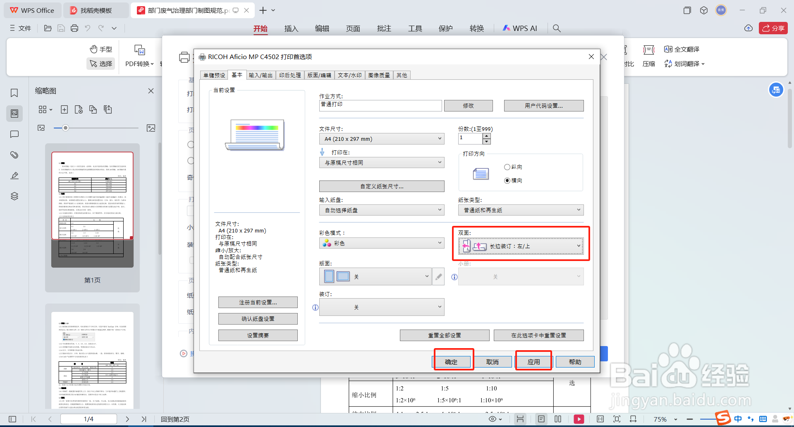Switch to the 图像质量 tab
794x427 pixels.
click(379, 75)
